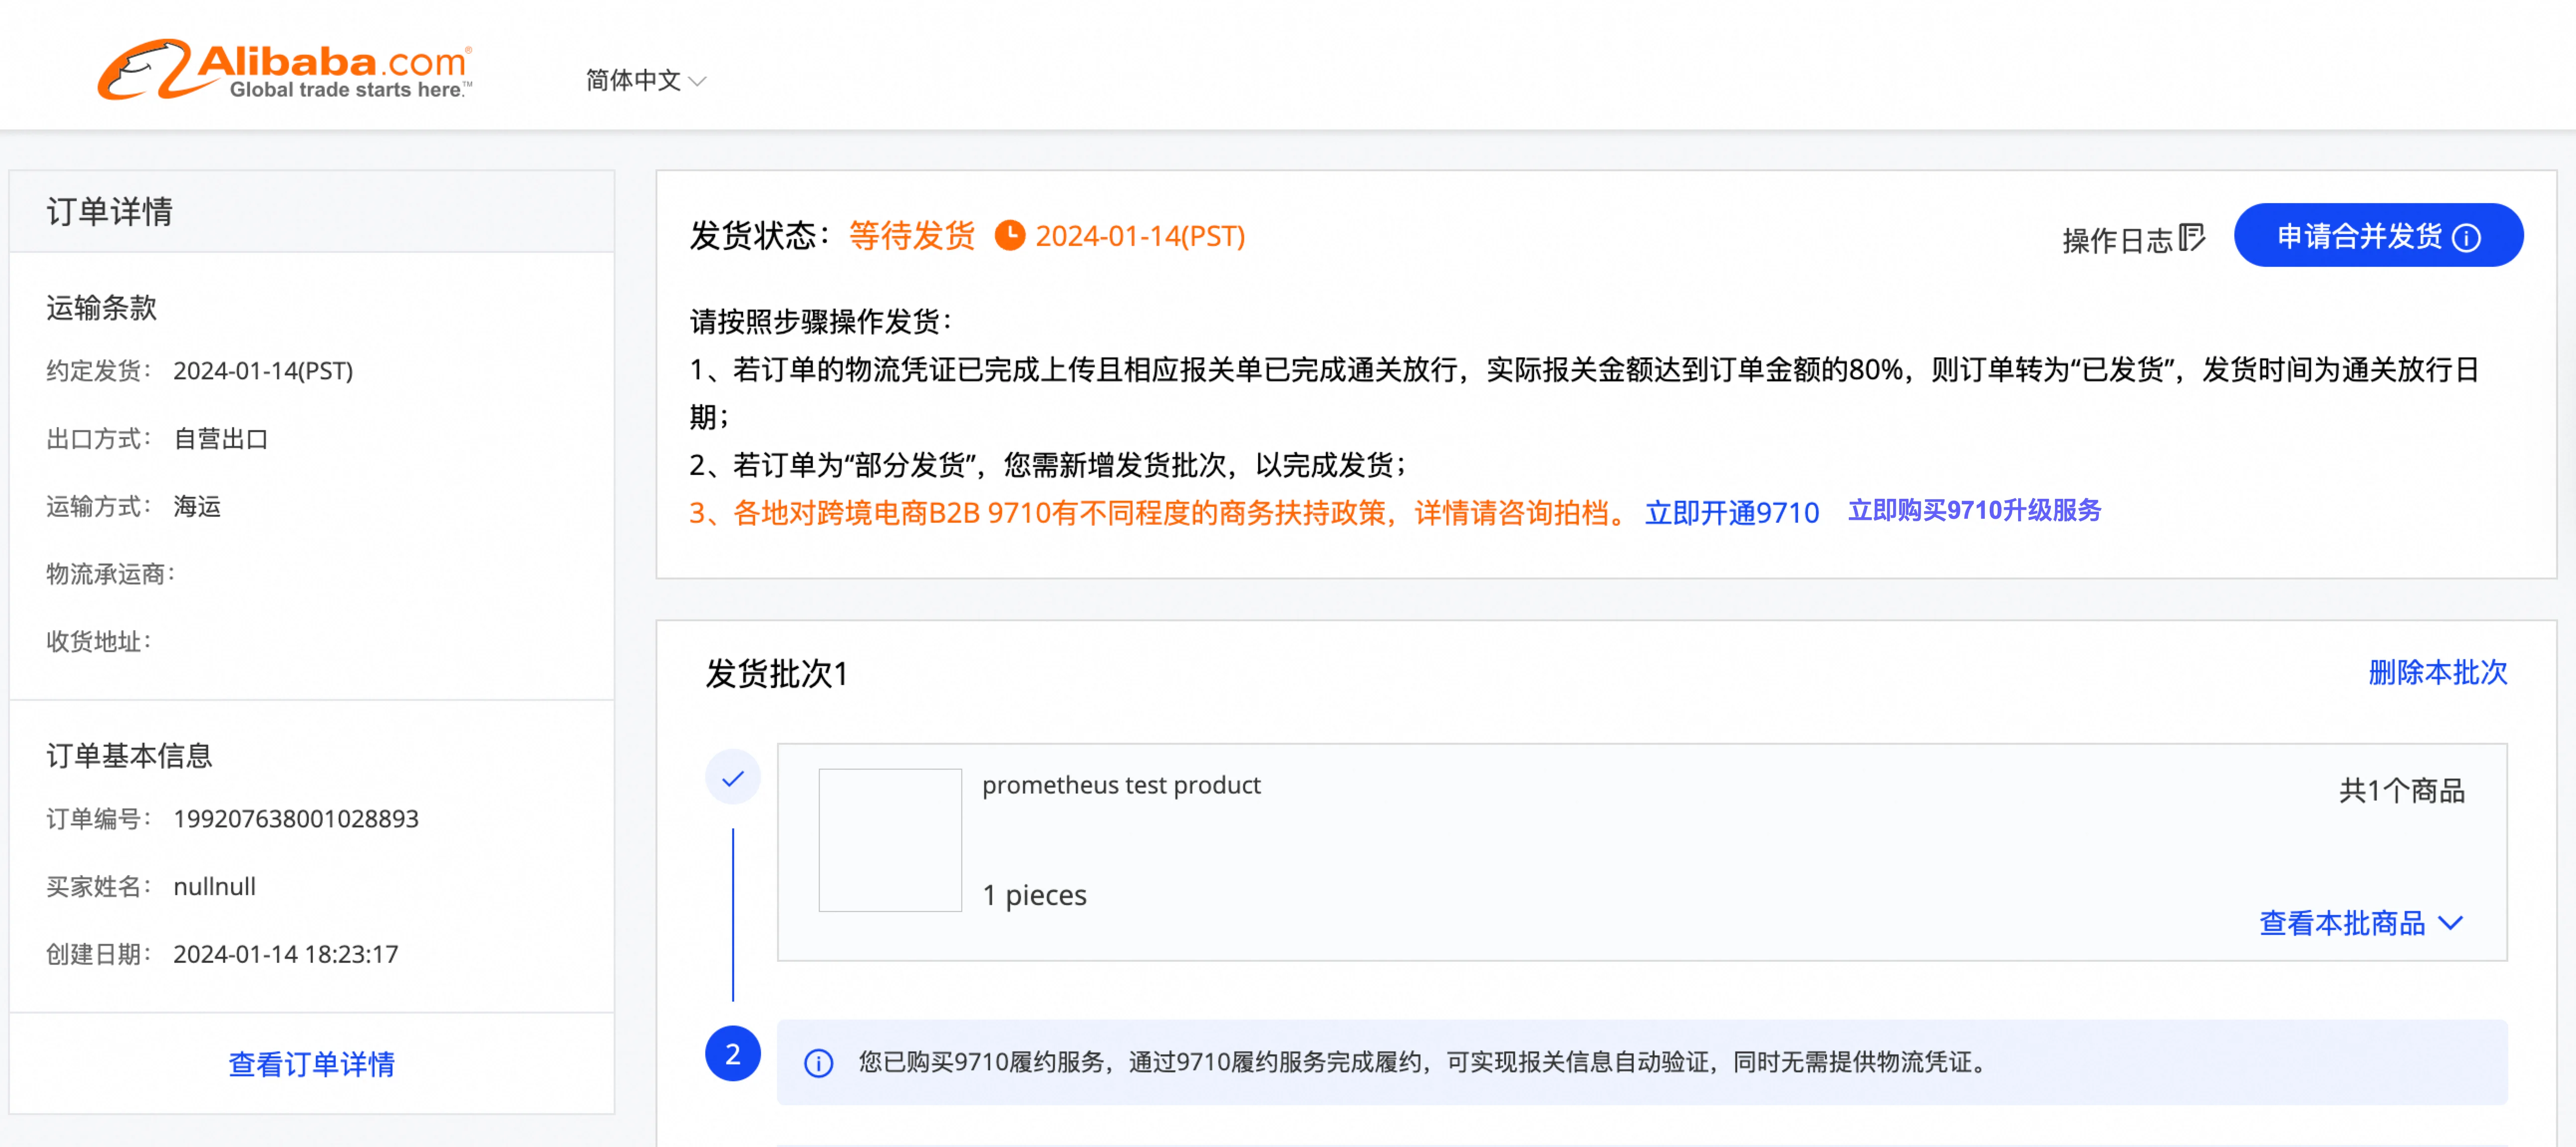Click the blue step 2 circle
Image resolution: width=2576 pixels, height=1147 pixels.
[732, 1054]
